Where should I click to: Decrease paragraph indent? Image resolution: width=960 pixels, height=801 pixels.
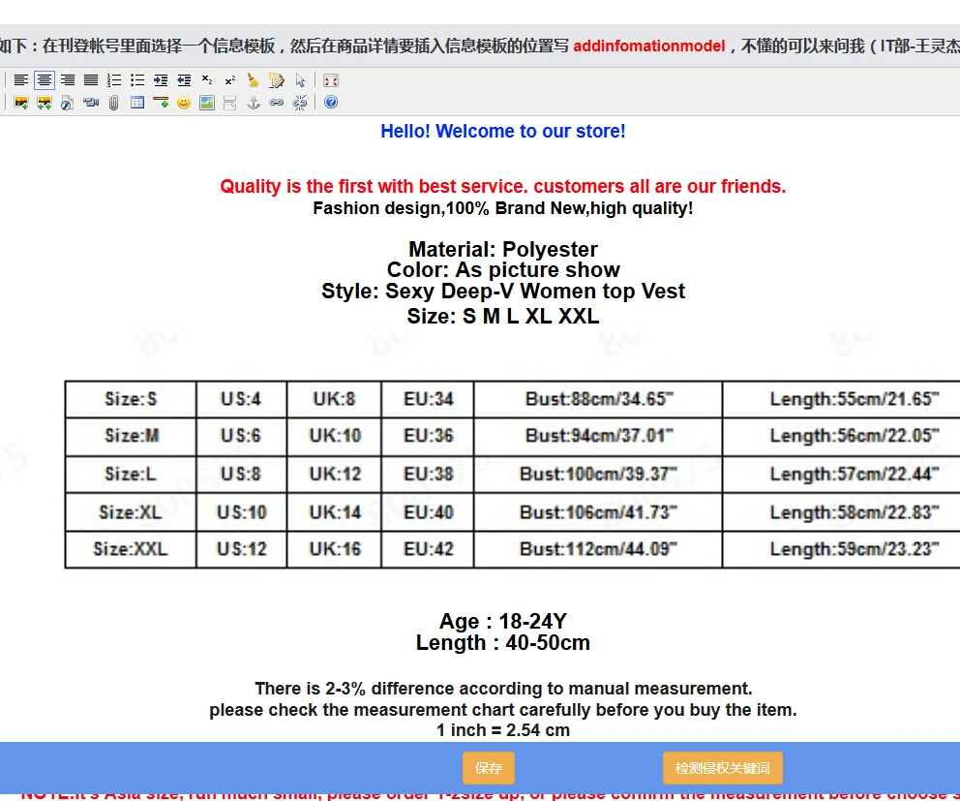pyautogui.click(x=184, y=80)
